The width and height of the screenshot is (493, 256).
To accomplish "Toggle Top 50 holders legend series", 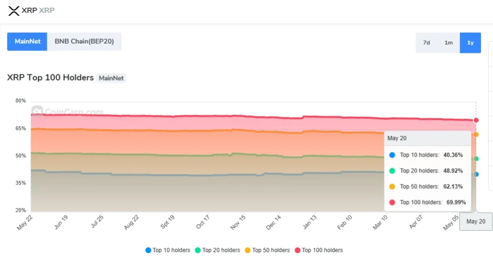I will pyautogui.click(x=267, y=250).
